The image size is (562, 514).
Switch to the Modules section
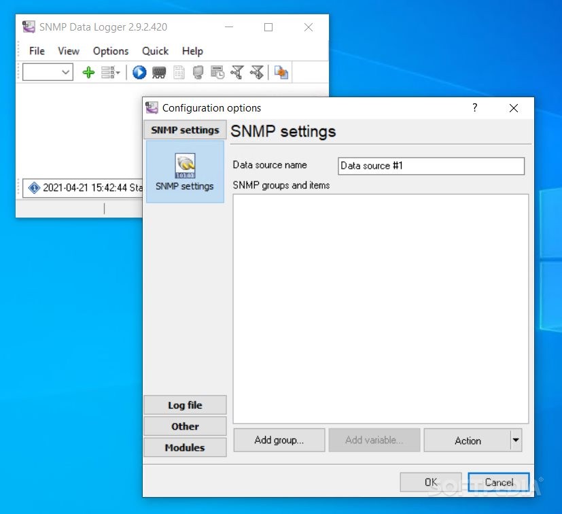tap(185, 447)
